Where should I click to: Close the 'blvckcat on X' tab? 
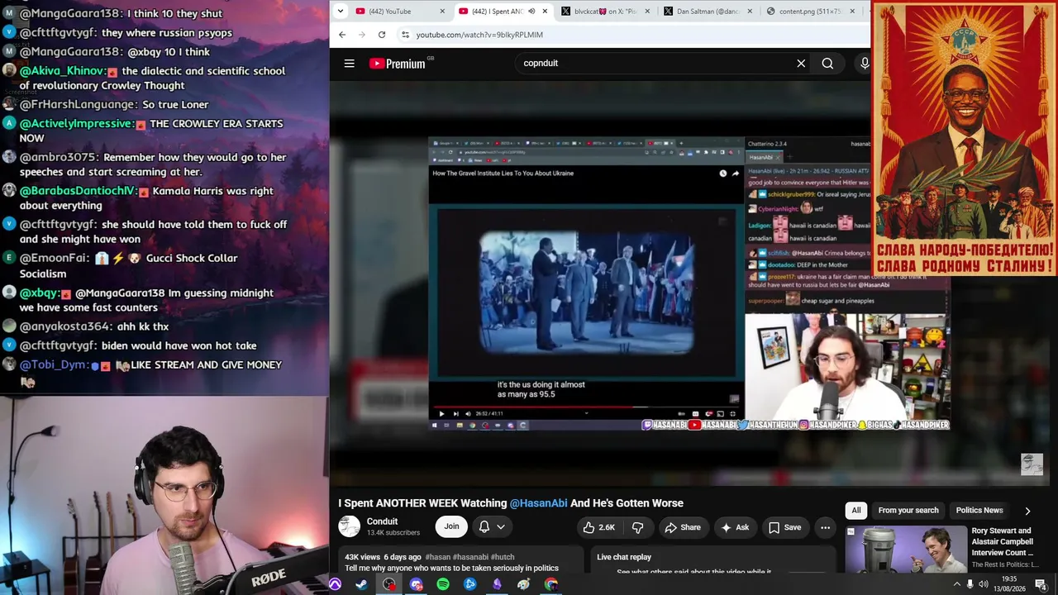coord(647,12)
